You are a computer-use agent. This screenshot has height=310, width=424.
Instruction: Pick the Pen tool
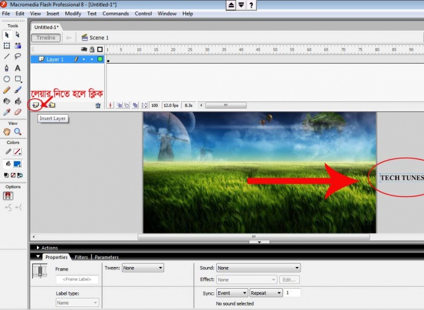pos(7,67)
